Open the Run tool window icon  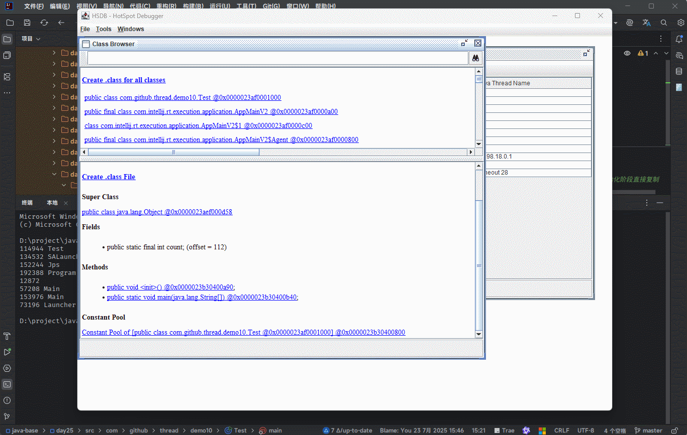(x=7, y=352)
